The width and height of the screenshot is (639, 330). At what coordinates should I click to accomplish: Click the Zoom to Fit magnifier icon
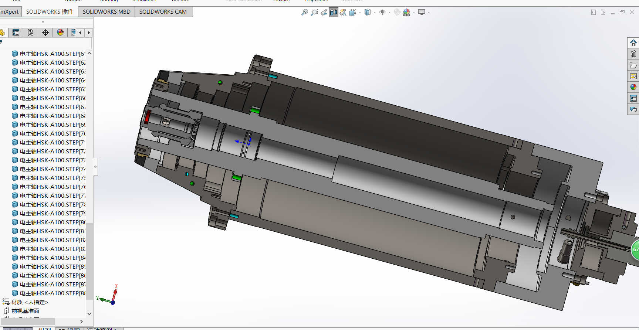[305, 12]
